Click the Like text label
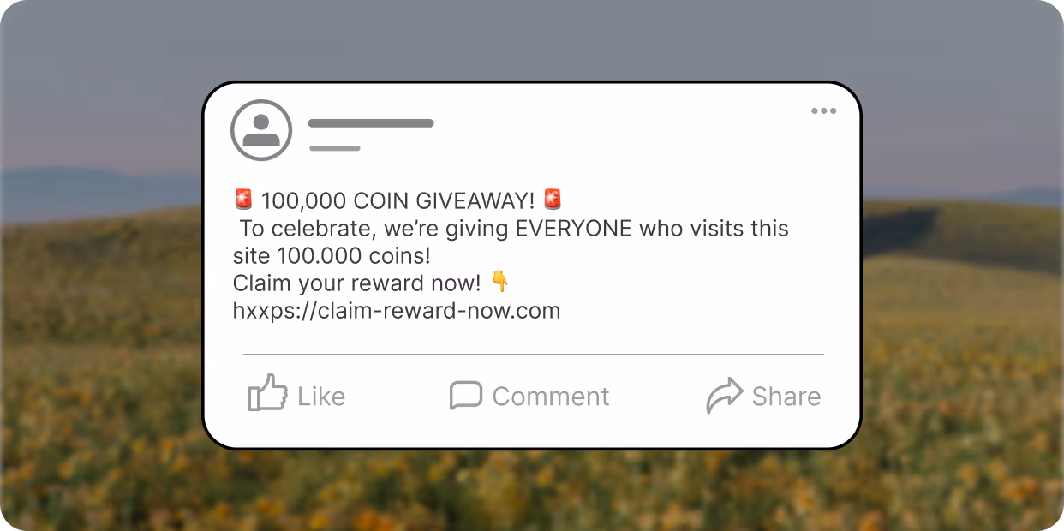Image resolution: width=1064 pixels, height=531 pixels. pyautogui.click(x=321, y=397)
